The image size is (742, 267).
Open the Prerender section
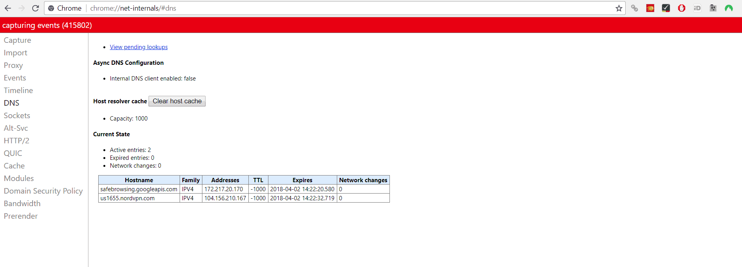(21, 216)
